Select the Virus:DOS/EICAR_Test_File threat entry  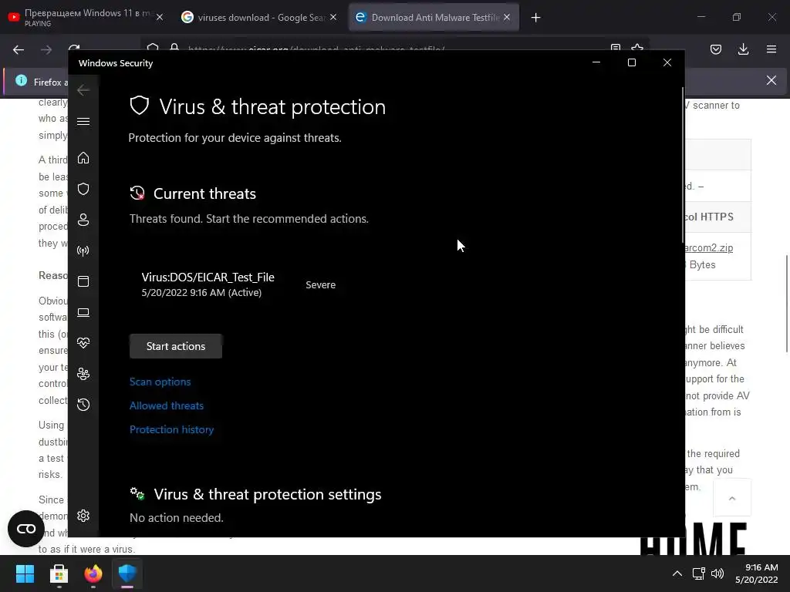[x=208, y=284]
